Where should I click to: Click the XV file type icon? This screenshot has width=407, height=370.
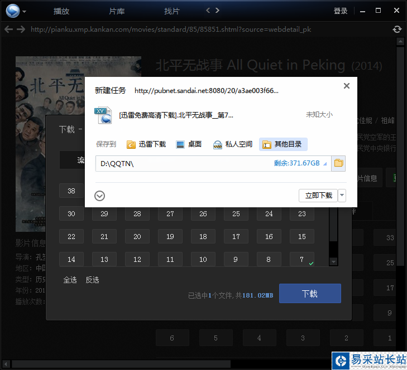103,115
